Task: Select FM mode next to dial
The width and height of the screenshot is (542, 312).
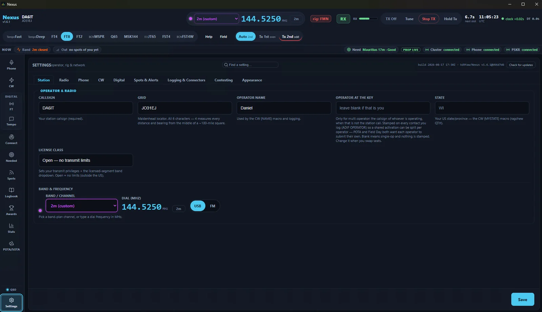Action: click(x=212, y=206)
